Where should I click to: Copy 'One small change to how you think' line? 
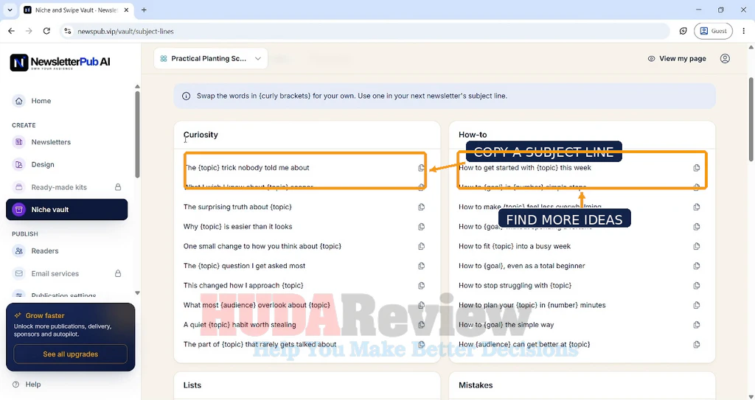421,247
